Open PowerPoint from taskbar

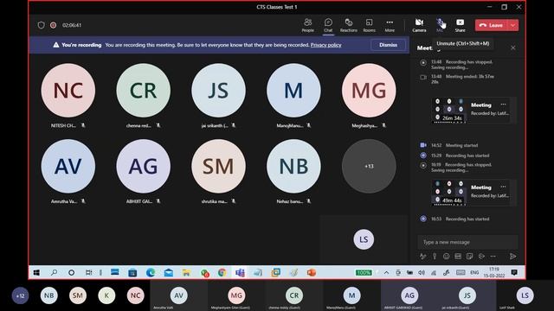coord(312,273)
